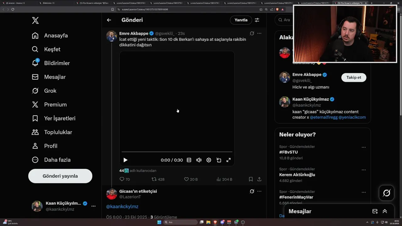This screenshot has width=402, height=226.
Task: Open Keşfet explore page
Action: [x=46, y=49]
